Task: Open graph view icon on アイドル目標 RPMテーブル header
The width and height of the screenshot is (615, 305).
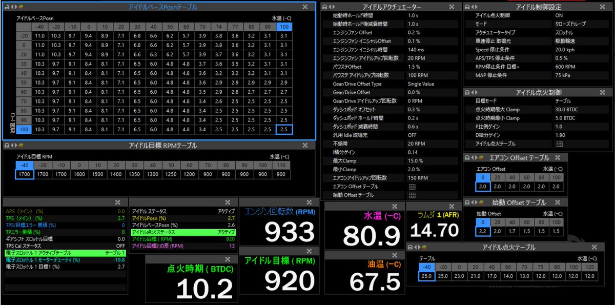Action: tap(20, 146)
